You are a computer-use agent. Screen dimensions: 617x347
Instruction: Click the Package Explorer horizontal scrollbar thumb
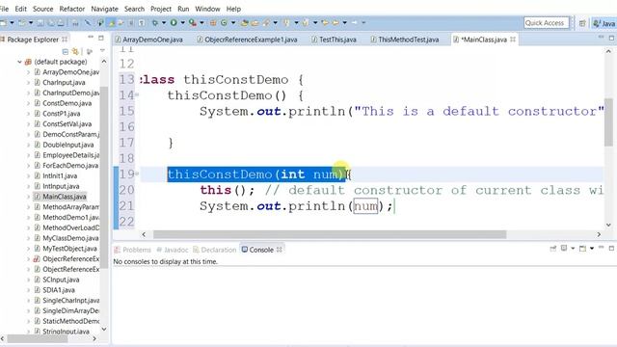(x=38, y=338)
